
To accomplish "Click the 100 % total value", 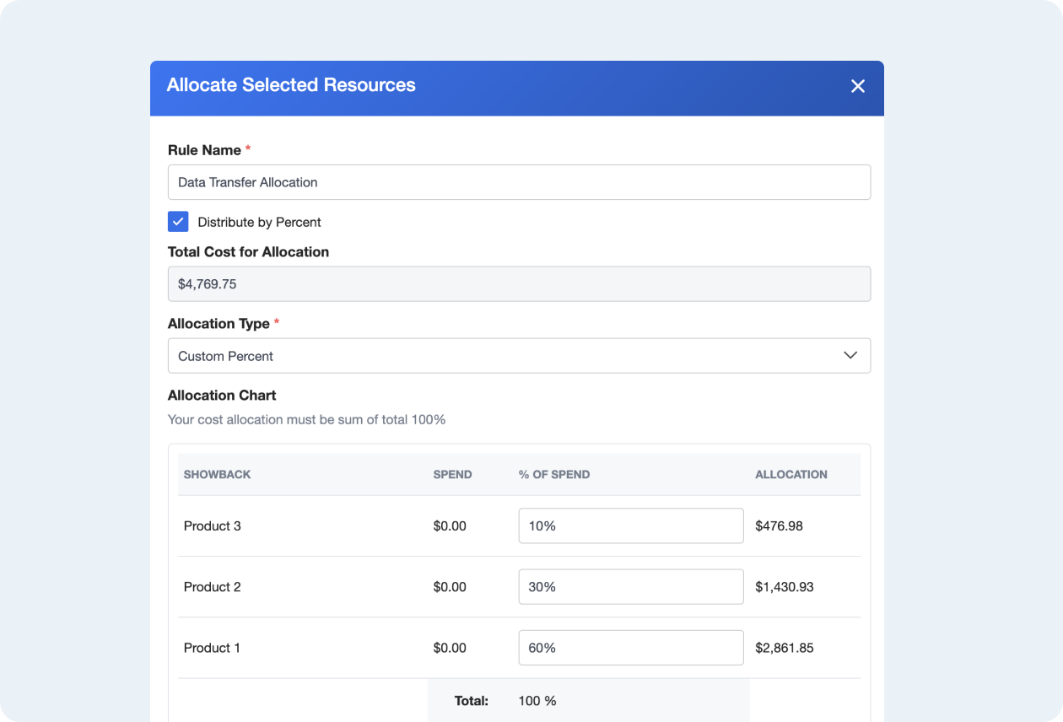I will click(537, 701).
